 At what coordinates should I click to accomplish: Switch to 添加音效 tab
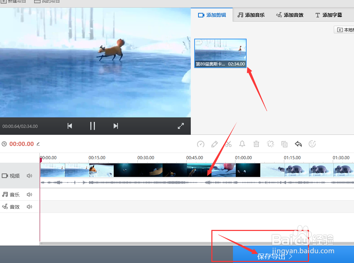[x=290, y=15]
